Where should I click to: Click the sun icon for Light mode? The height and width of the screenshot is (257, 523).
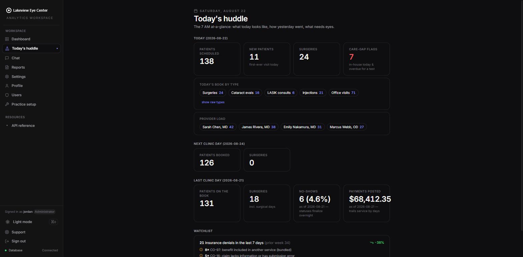tap(8, 222)
